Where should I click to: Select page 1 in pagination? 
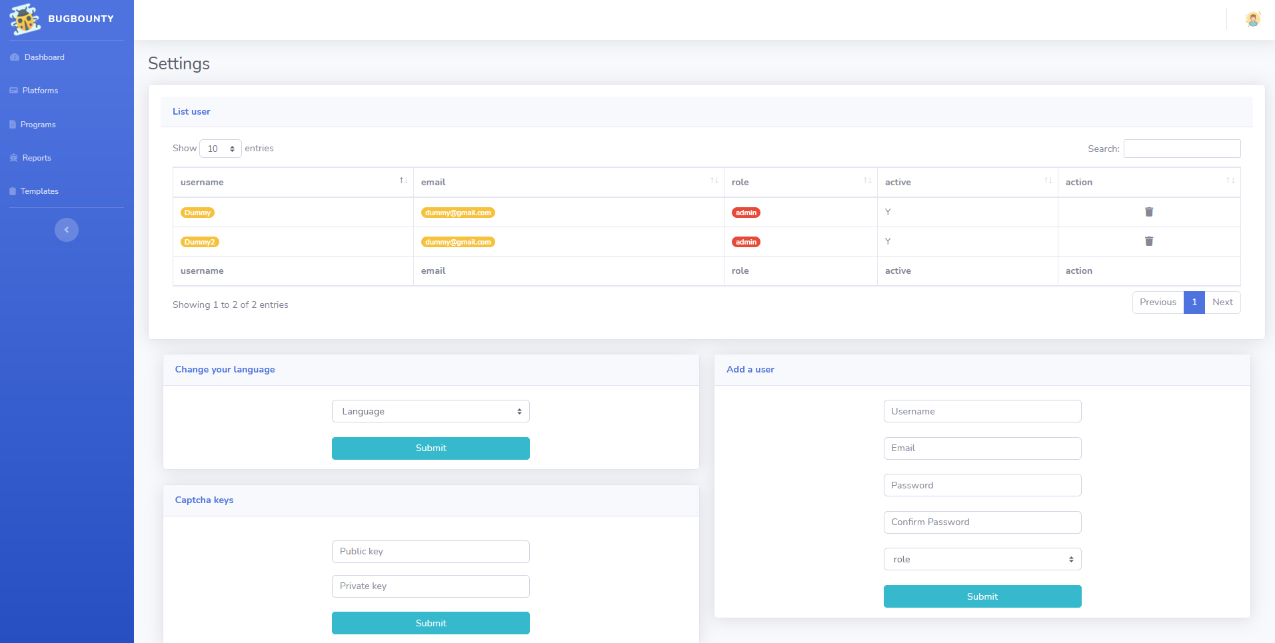coord(1194,303)
